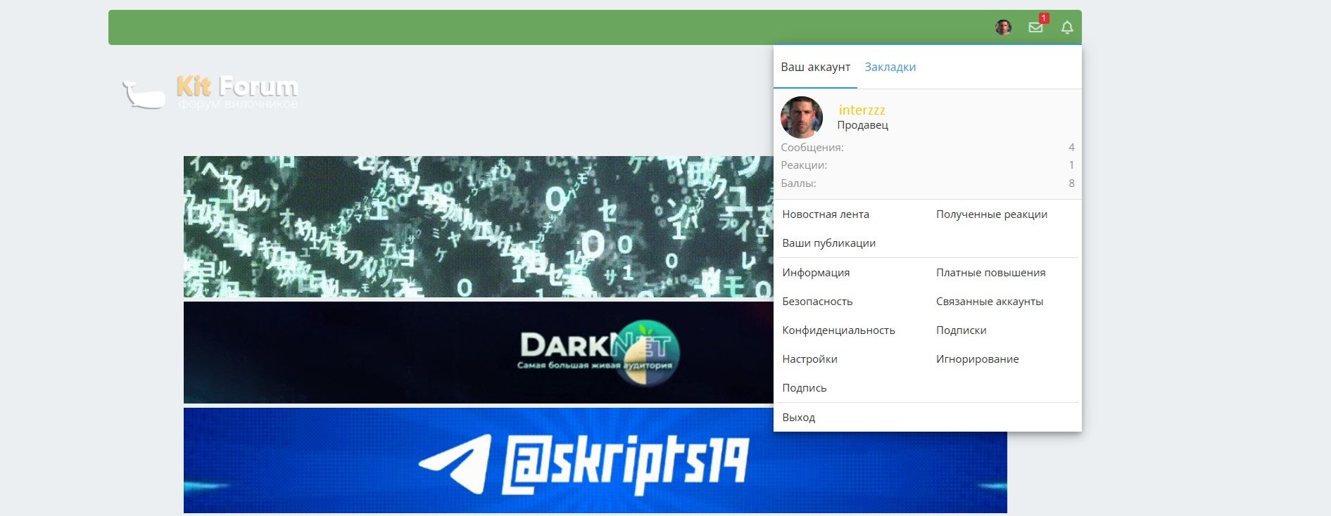This screenshot has width=1331, height=516.
Task: Switch to the Закладки tab
Action: pyautogui.click(x=890, y=67)
